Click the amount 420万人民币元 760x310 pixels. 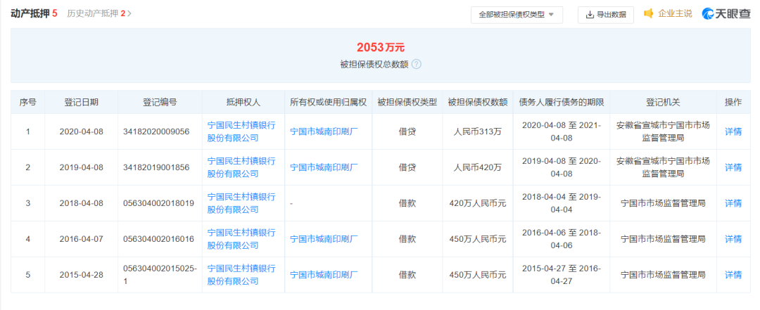point(477,203)
